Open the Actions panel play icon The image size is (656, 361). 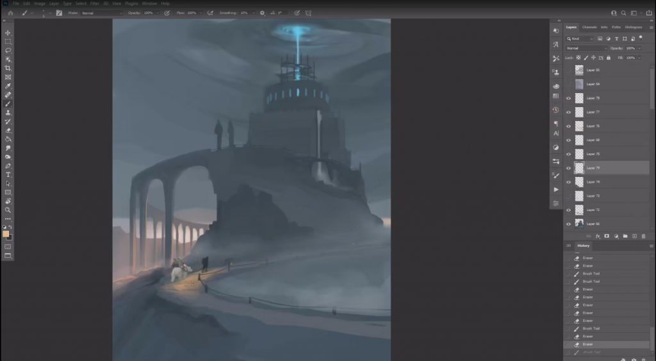pyautogui.click(x=555, y=189)
